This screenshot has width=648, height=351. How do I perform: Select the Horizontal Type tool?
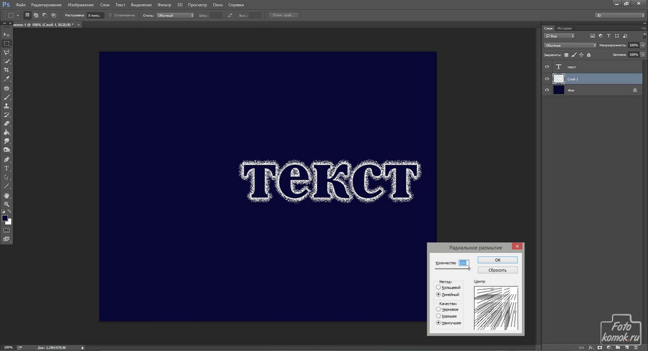click(7, 168)
